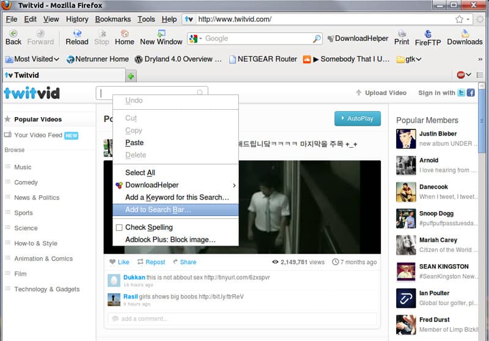Open Dukkan commenter profile link
The height and width of the screenshot is (341, 489).
pyautogui.click(x=134, y=277)
